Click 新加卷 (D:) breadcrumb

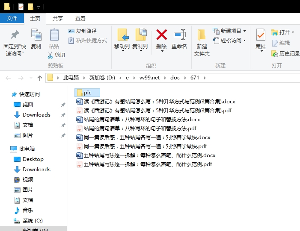pyautogui.click(x=102, y=78)
